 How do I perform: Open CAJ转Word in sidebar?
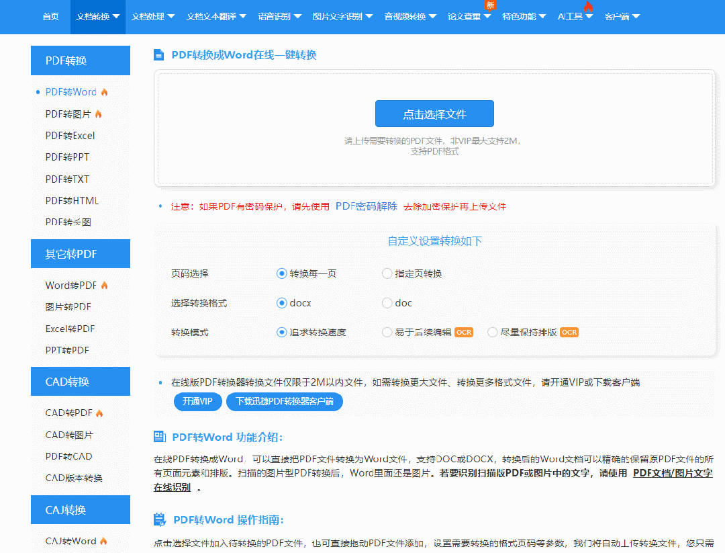[71, 540]
